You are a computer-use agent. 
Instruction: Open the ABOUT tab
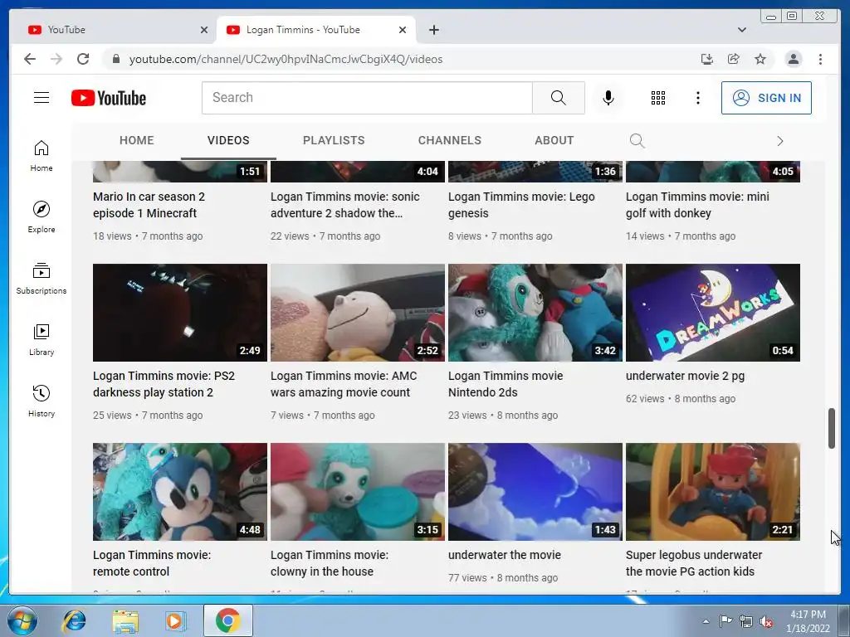pyautogui.click(x=554, y=140)
